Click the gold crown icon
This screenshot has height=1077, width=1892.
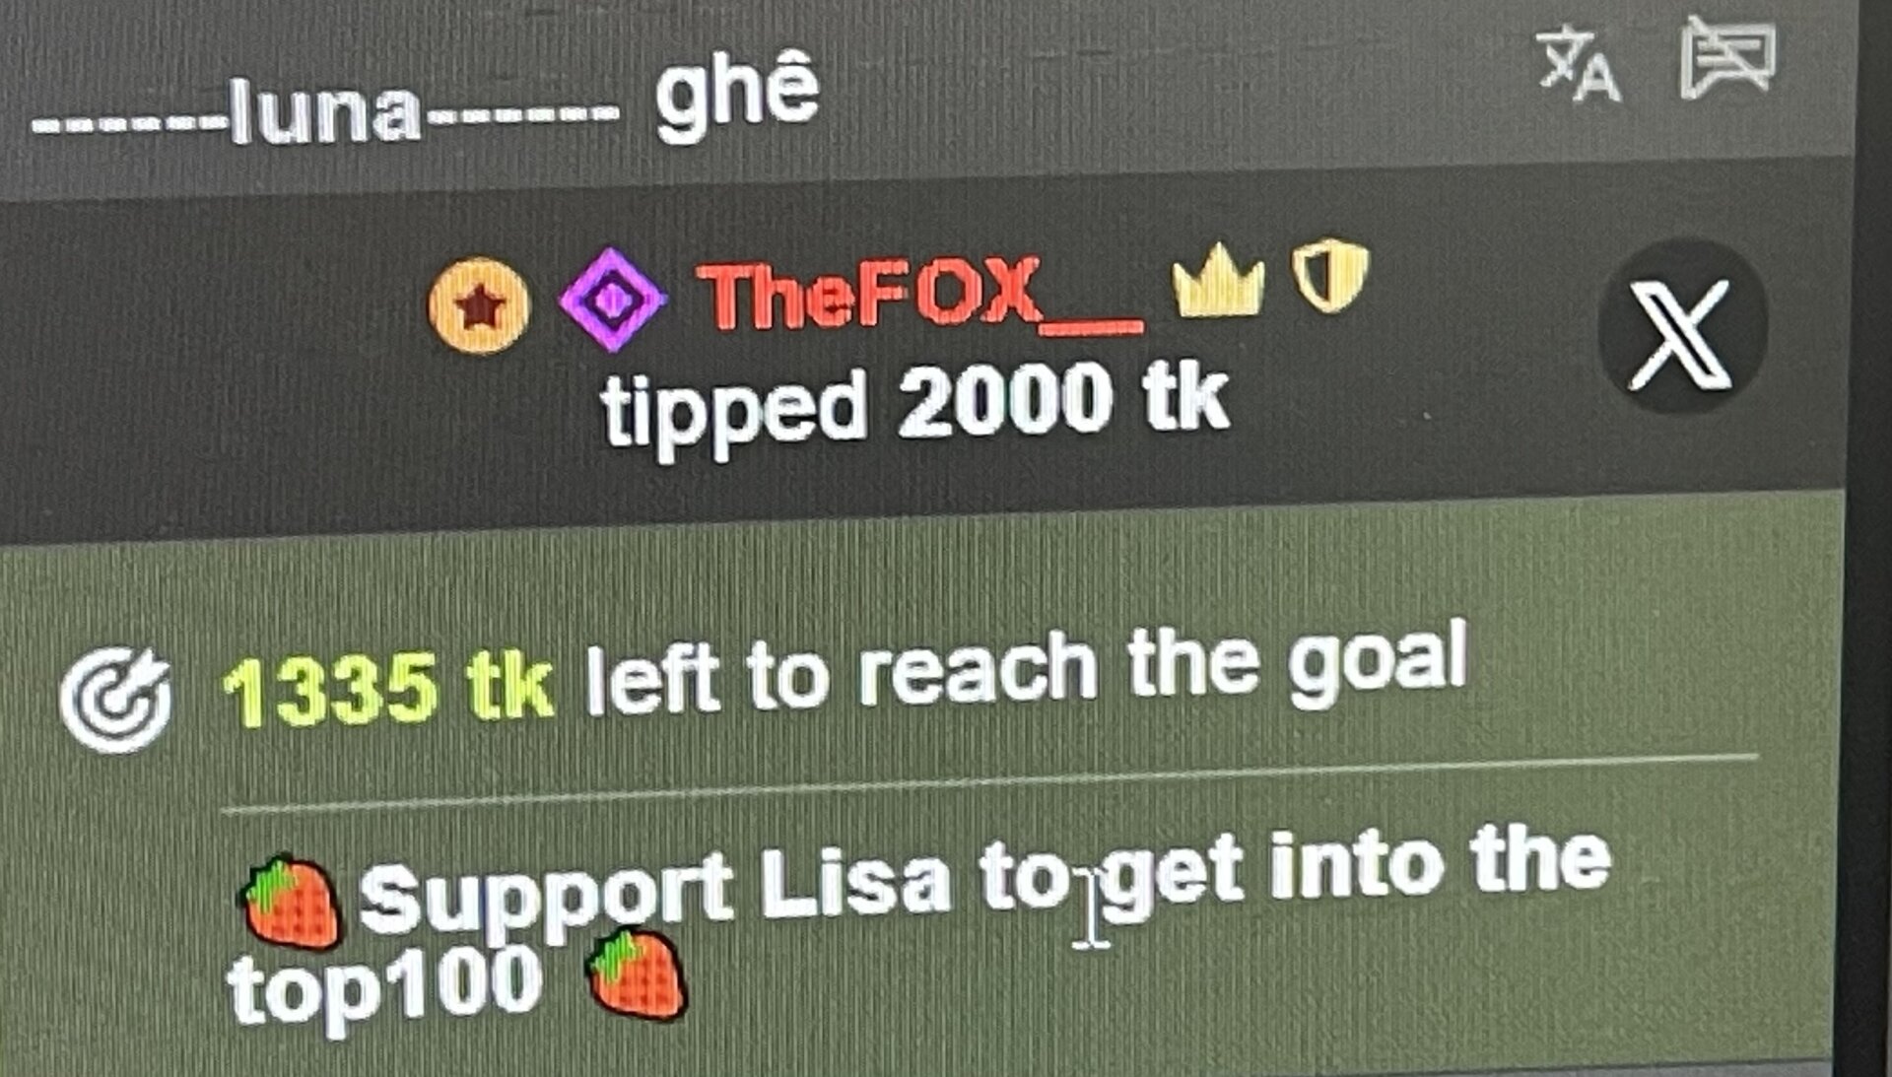(x=1218, y=280)
